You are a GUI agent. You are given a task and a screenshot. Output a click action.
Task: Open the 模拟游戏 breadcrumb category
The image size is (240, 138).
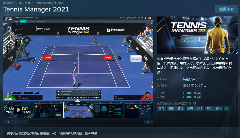click(x=24, y=3)
